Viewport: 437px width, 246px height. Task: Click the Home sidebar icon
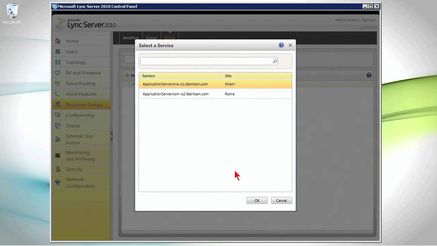tap(58, 41)
